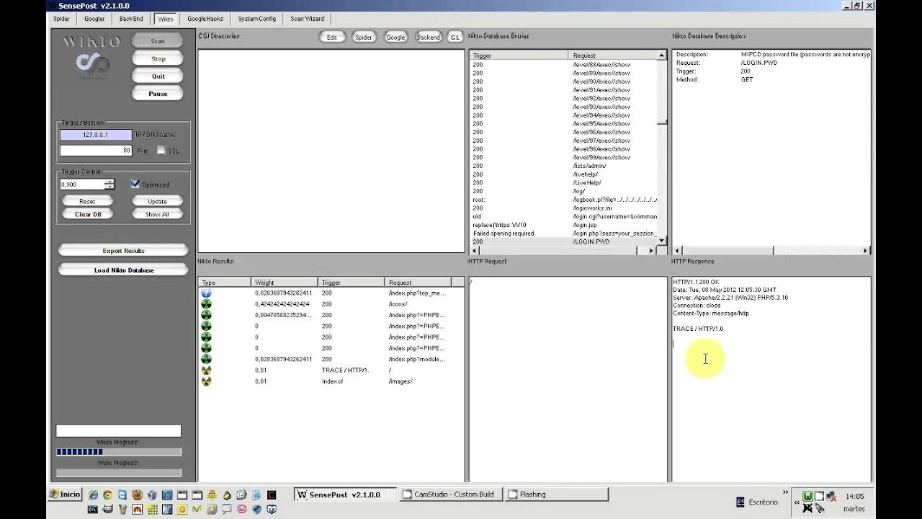Launch Firefox from the quick launch bar
Screen dimensions: 922x519
click(x=138, y=494)
